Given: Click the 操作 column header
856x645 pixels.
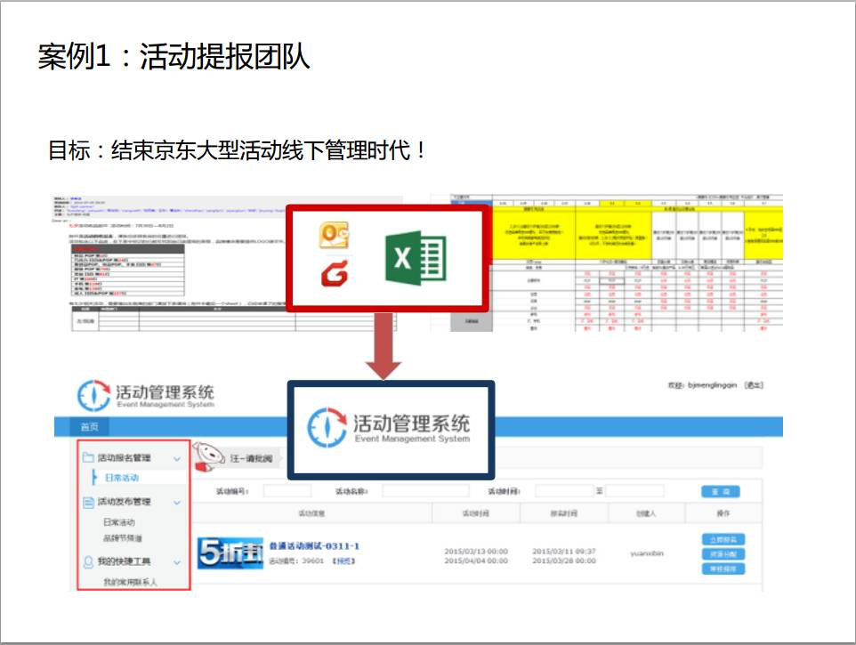Looking at the screenshot, I should click(x=723, y=513).
